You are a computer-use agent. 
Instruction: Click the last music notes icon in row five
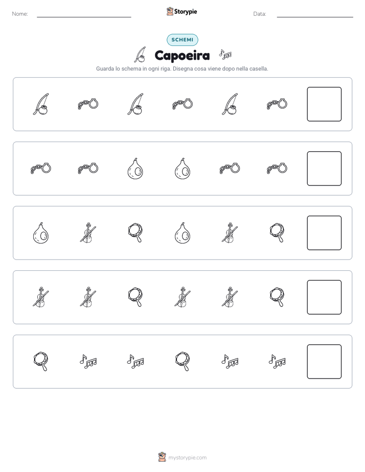pos(277,362)
